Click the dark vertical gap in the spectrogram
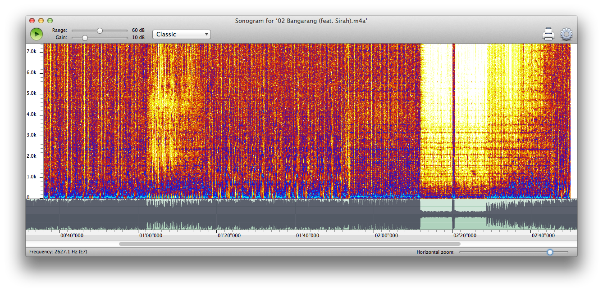603x292 pixels. pyautogui.click(x=453, y=121)
